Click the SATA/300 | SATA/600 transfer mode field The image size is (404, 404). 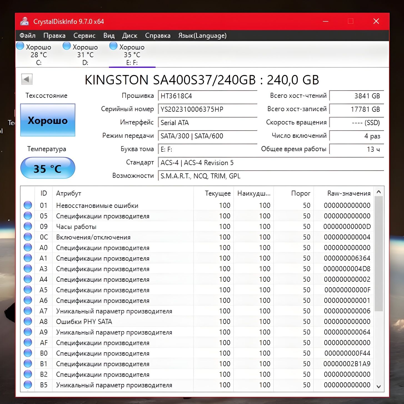tap(207, 136)
